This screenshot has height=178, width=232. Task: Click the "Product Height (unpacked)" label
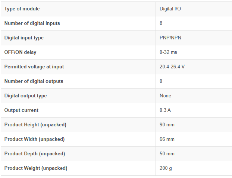click(x=35, y=124)
